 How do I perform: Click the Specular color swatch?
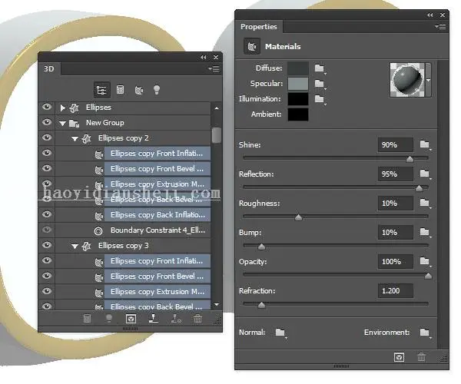coord(298,84)
